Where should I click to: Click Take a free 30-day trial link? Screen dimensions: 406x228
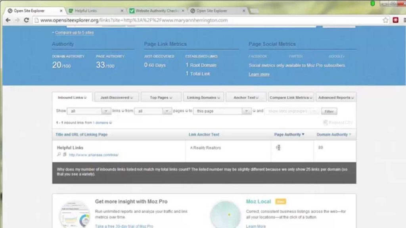(x=124, y=226)
